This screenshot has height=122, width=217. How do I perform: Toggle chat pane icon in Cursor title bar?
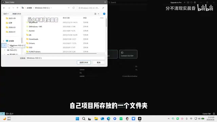point(191,2)
